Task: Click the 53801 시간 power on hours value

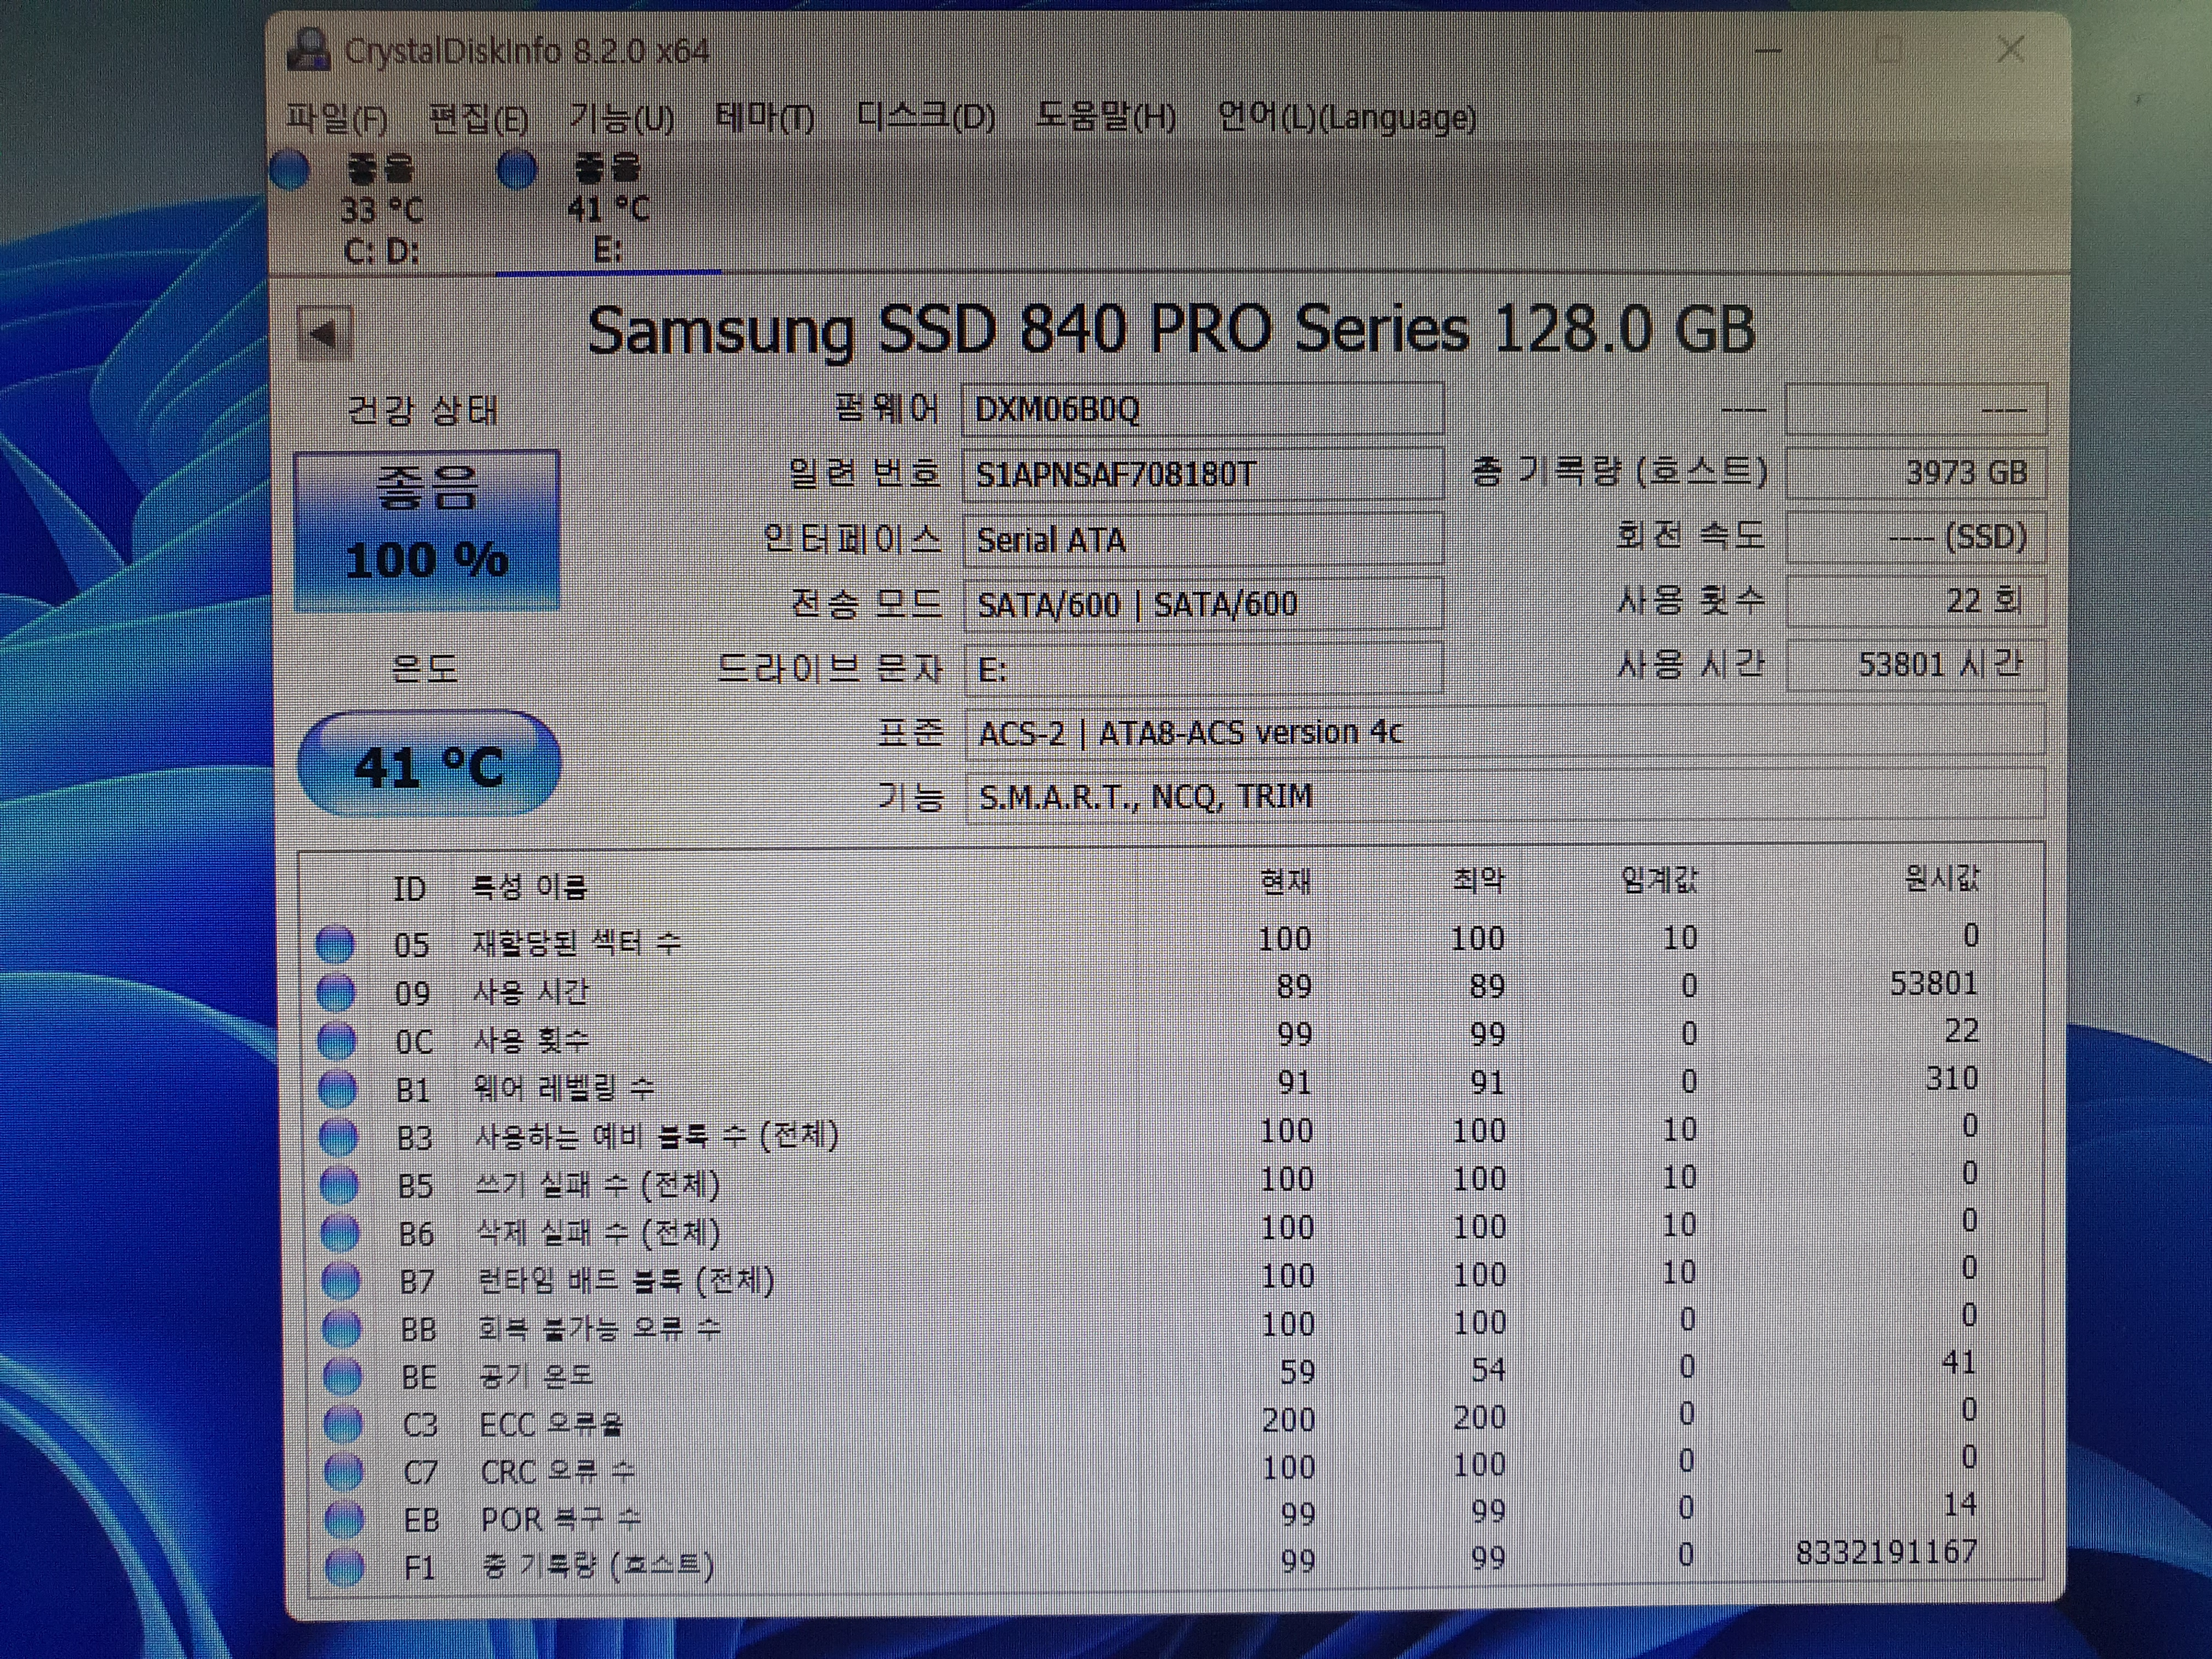Action: tap(1915, 664)
